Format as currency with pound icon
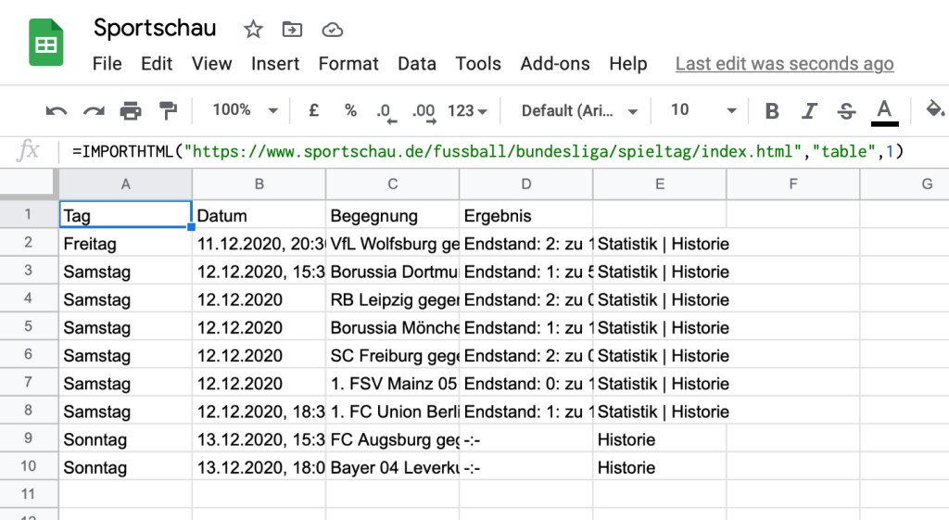The width and height of the screenshot is (949, 520). (x=313, y=110)
